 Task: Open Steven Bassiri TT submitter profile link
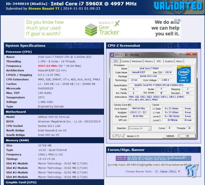(x=44, y=9)
